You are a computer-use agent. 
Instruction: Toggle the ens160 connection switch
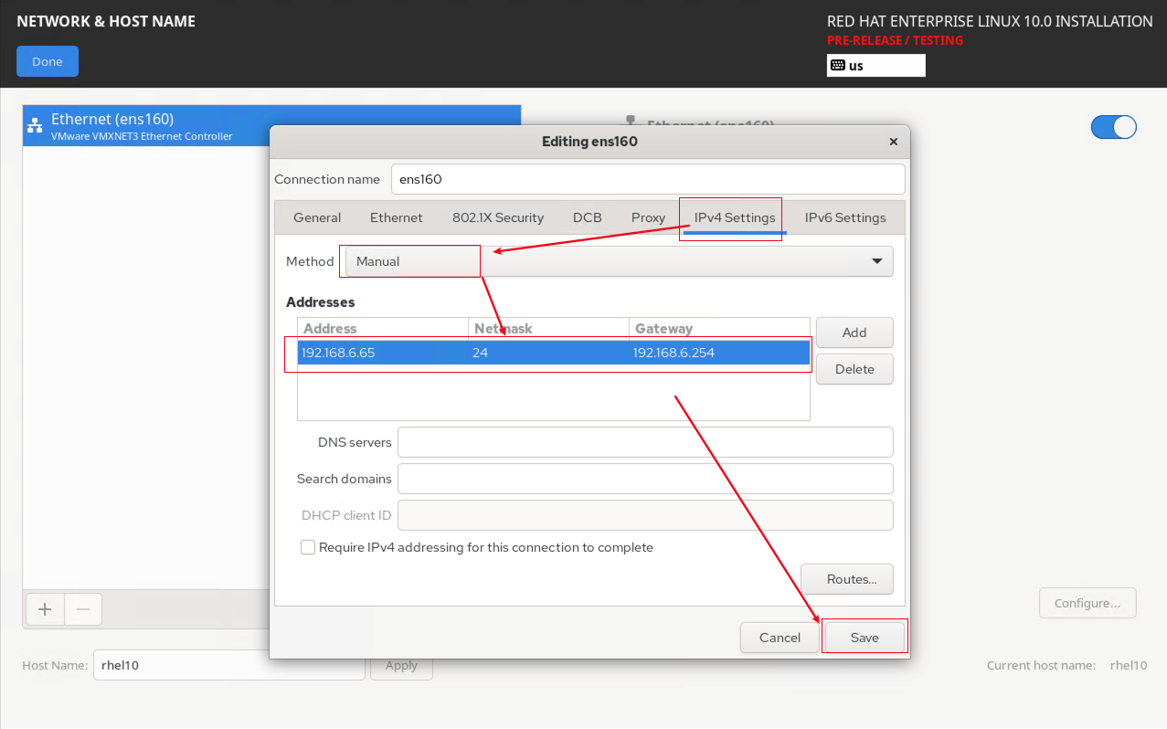1113,127
